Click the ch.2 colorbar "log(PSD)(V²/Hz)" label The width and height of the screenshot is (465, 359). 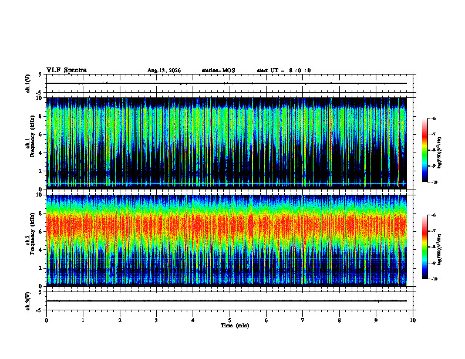(440, 249)
